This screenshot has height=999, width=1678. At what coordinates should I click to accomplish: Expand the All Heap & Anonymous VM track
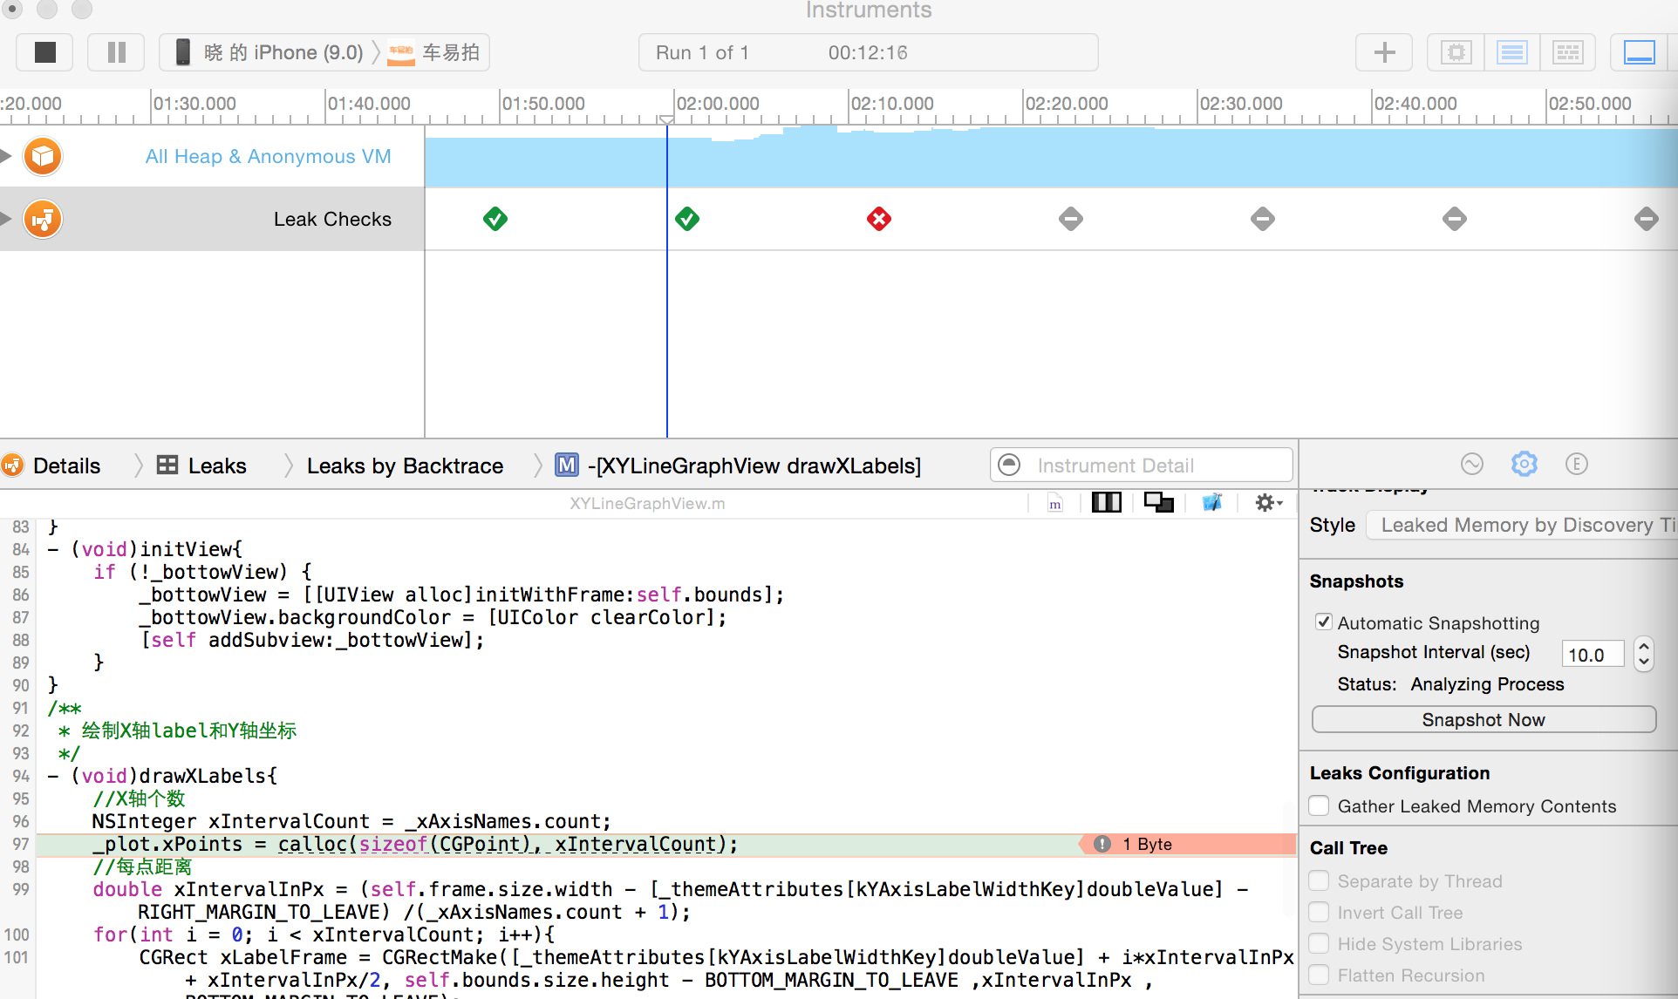[6, 156]
